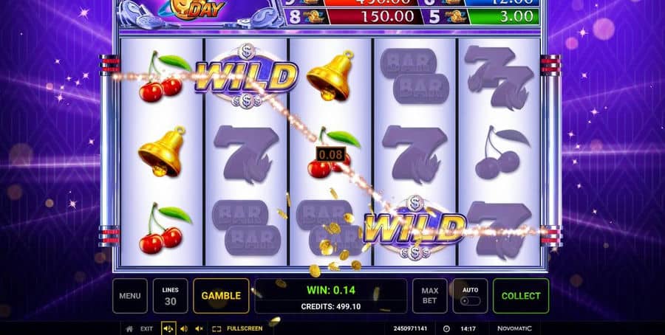Click the NOVOMATIC logo

(x=514, y=328)
